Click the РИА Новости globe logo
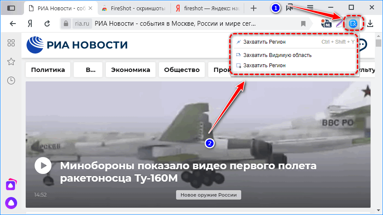 pyautogui.click(x=35, y=45)
